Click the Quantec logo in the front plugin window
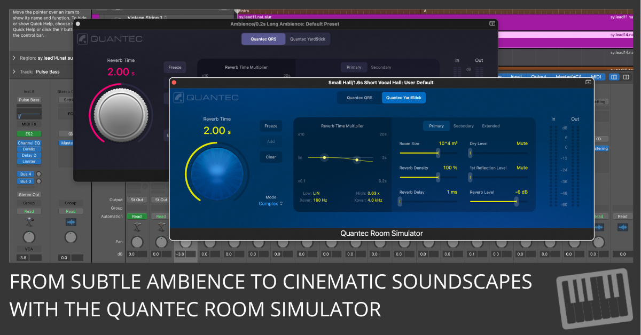Screen dimensions: 641x335 (206, 98)
